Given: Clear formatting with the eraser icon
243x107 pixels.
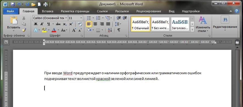Looking at the screenshot, I should pos(80,24).
